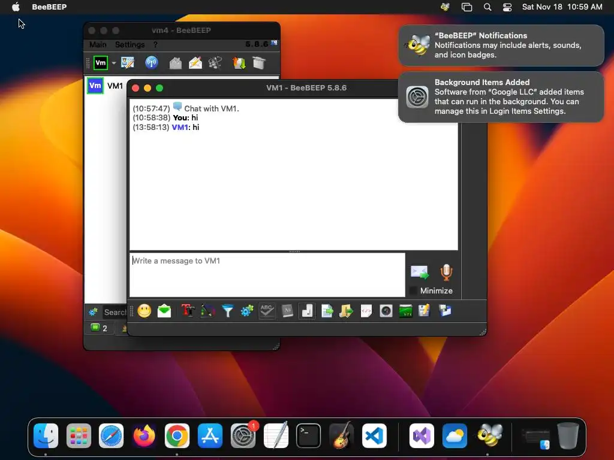Click the code snippet </> page icon
The height and width of the screenshot is (460, 614).
pos(366,311)
